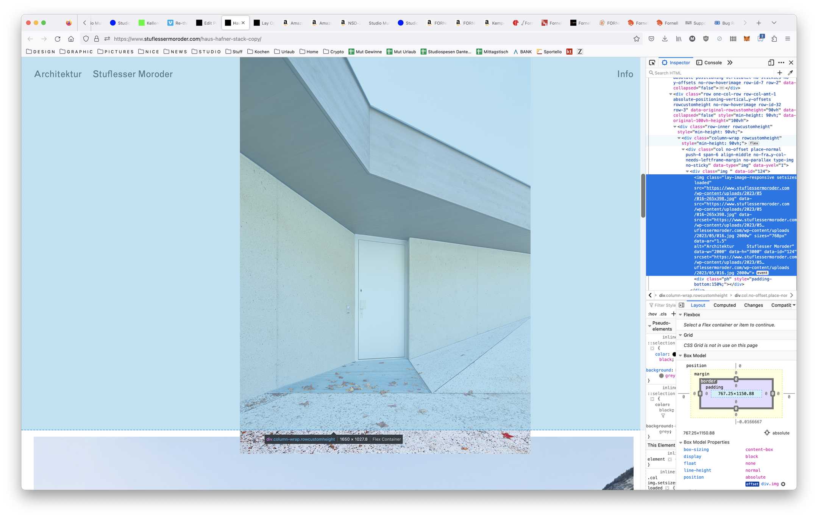Click the create new node plus icon
The image size is (818, 518).
click(x=779, y=73)
